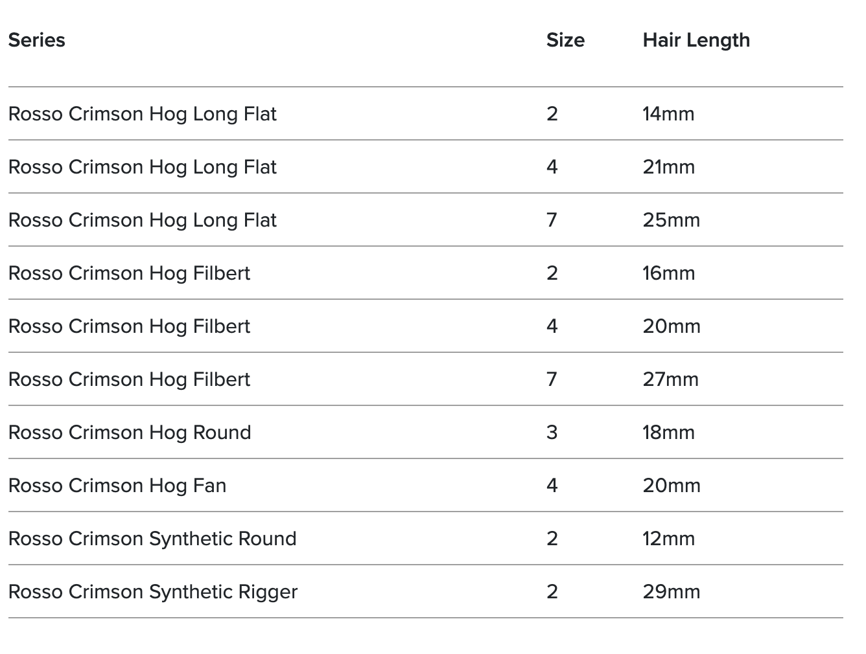Click the 20mm value in the Fan row
866x654 pixels.
point(671,486)
